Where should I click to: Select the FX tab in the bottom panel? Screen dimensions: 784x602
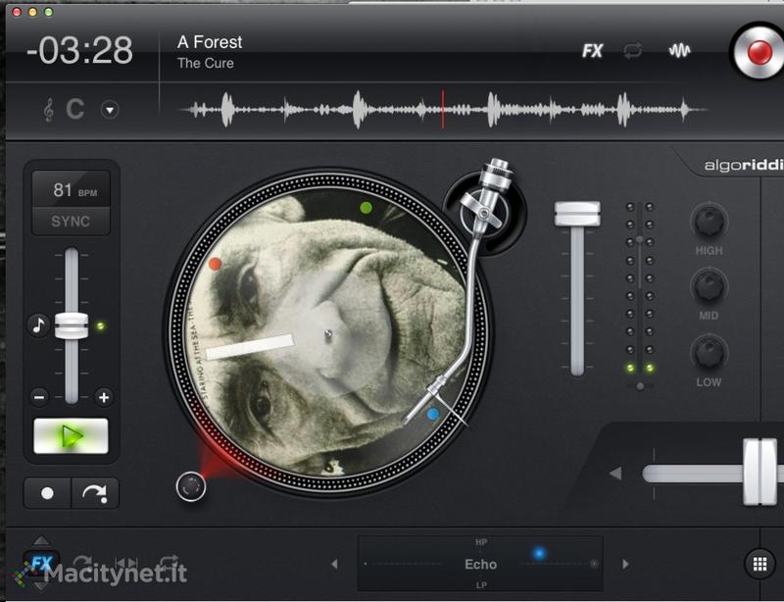pos(41,563)
